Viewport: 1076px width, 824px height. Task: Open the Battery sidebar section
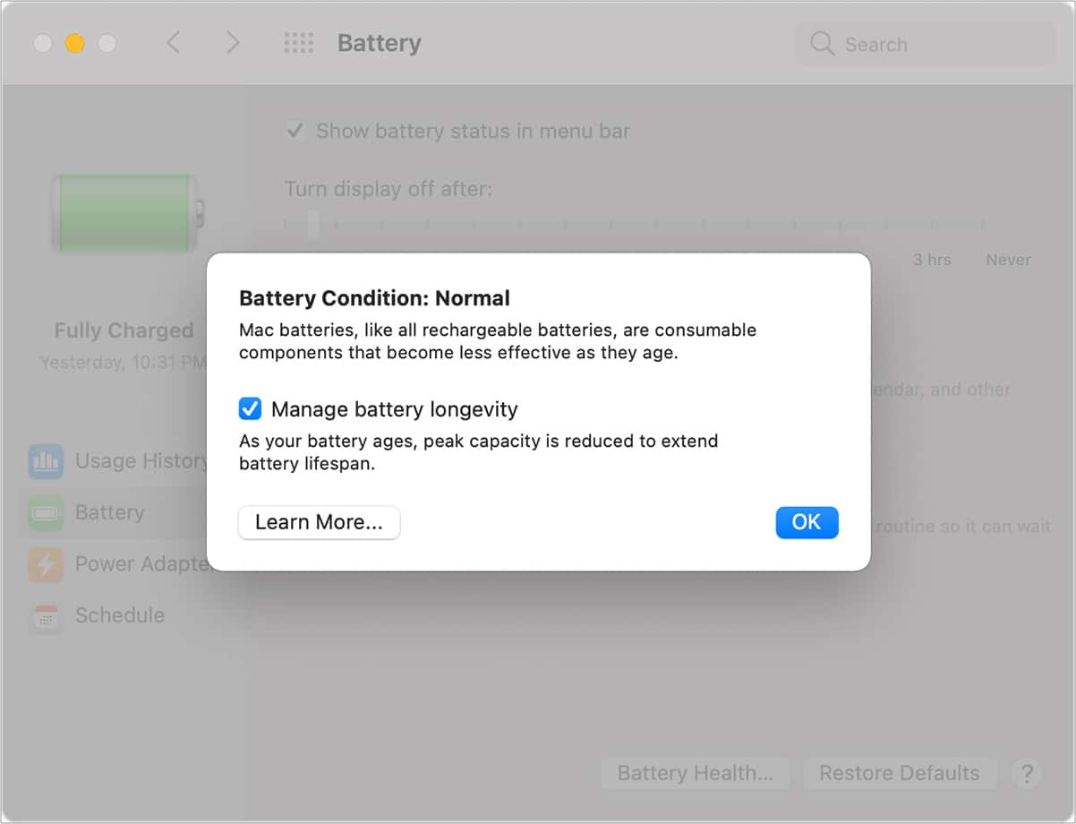click(x=109, y=512)
